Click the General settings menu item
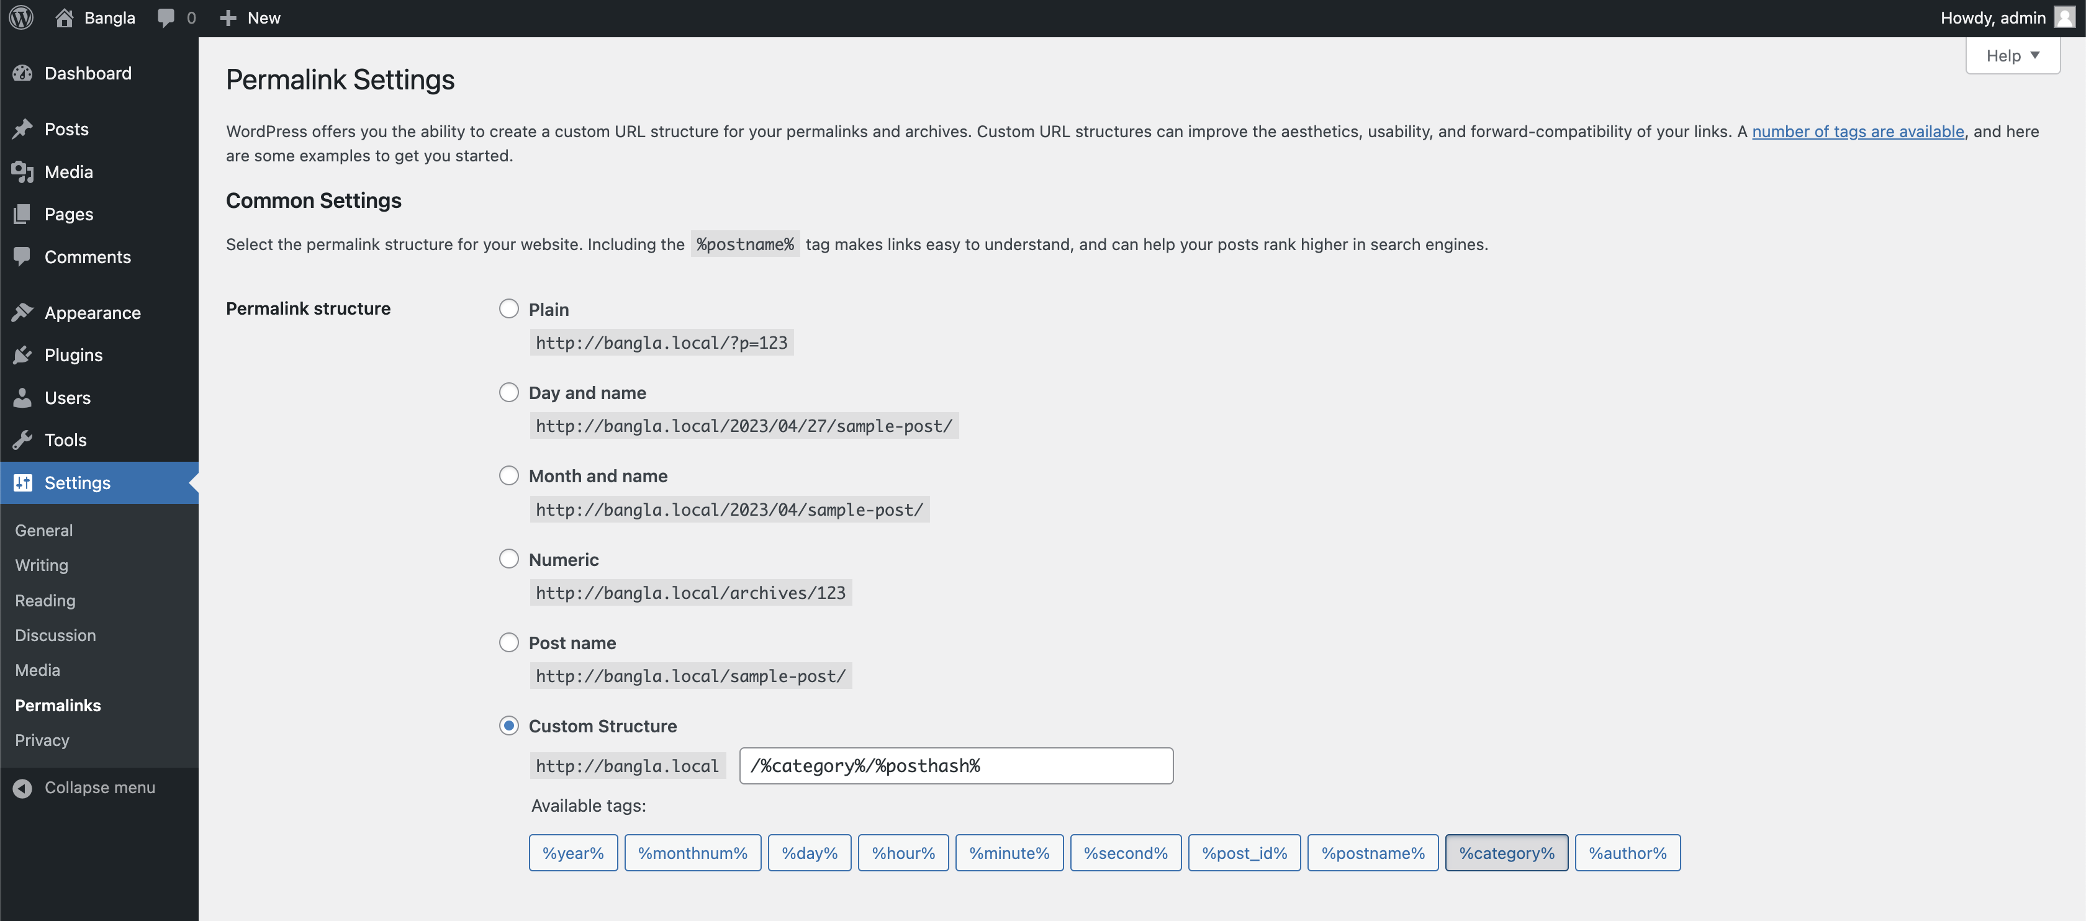Viewport: 2086px width, 921px height. click(44, 529)
